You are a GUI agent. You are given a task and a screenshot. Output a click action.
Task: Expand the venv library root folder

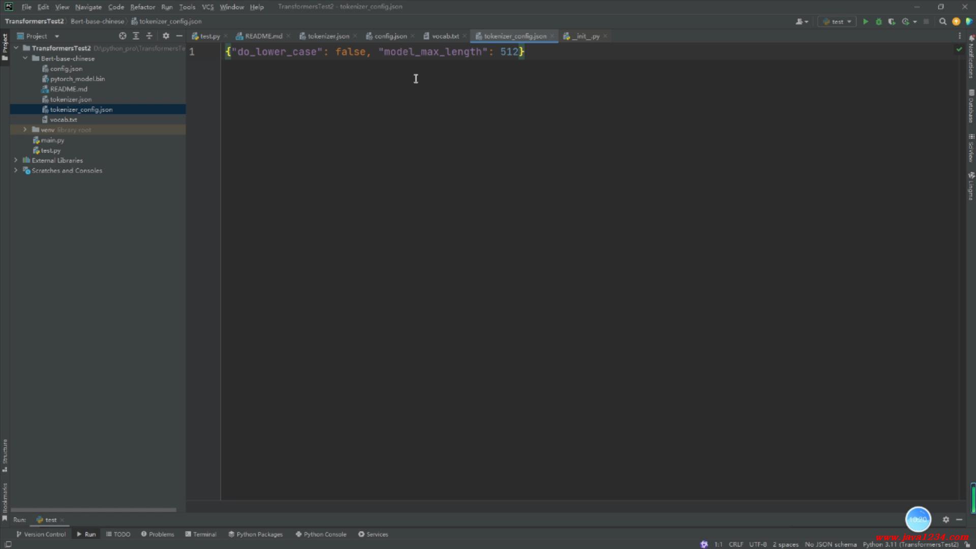[25, 130]
